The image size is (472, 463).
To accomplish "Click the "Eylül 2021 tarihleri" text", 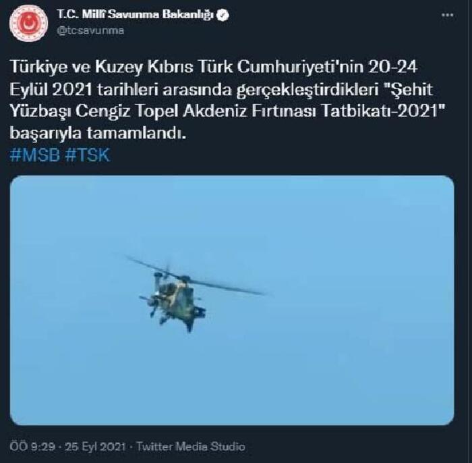I will pos(84,90).
